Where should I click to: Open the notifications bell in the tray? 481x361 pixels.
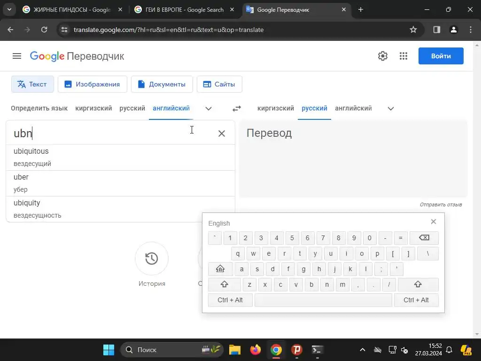tap(449, 350)
